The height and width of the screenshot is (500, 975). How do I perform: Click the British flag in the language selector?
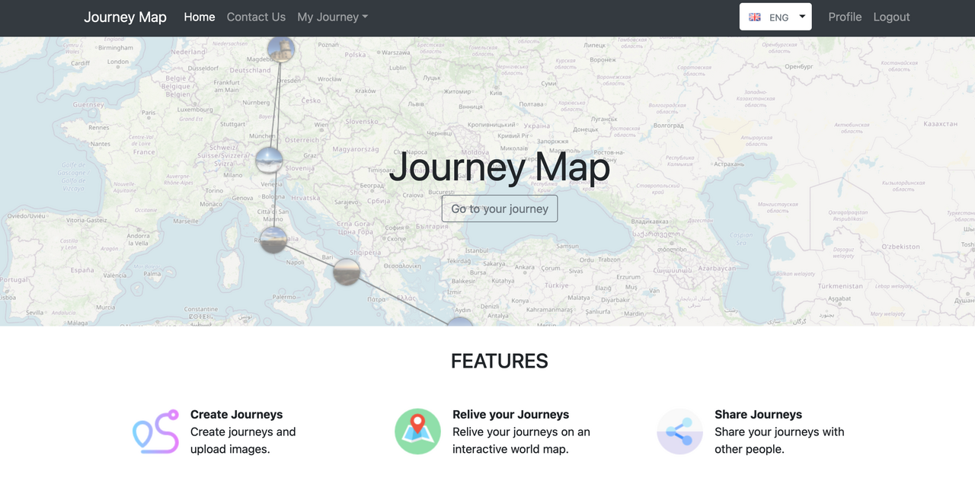point(755,16)
